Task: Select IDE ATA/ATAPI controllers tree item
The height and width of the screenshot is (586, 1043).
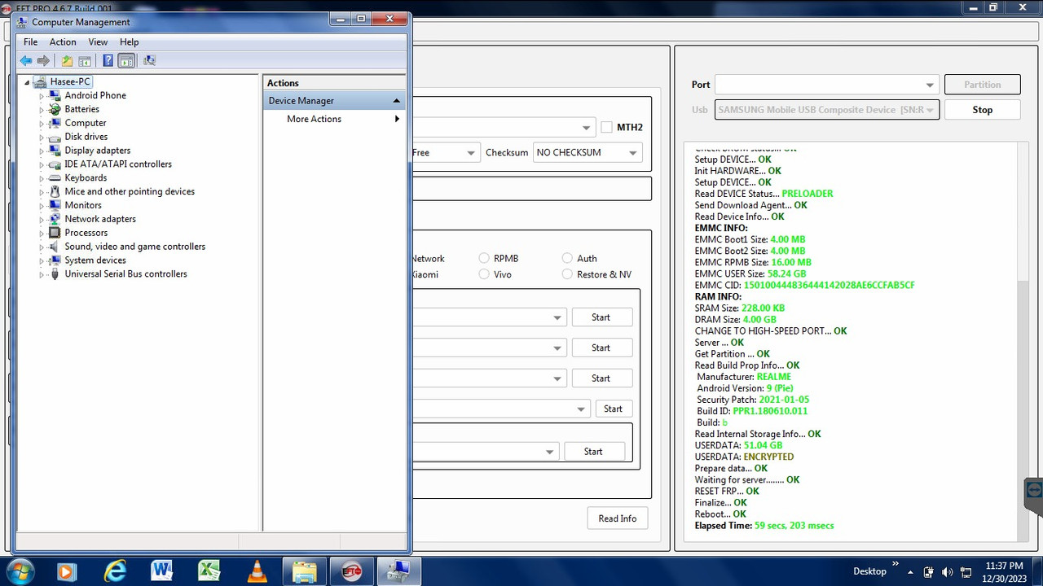Action: pyautogui.click(x=118, y=164)
